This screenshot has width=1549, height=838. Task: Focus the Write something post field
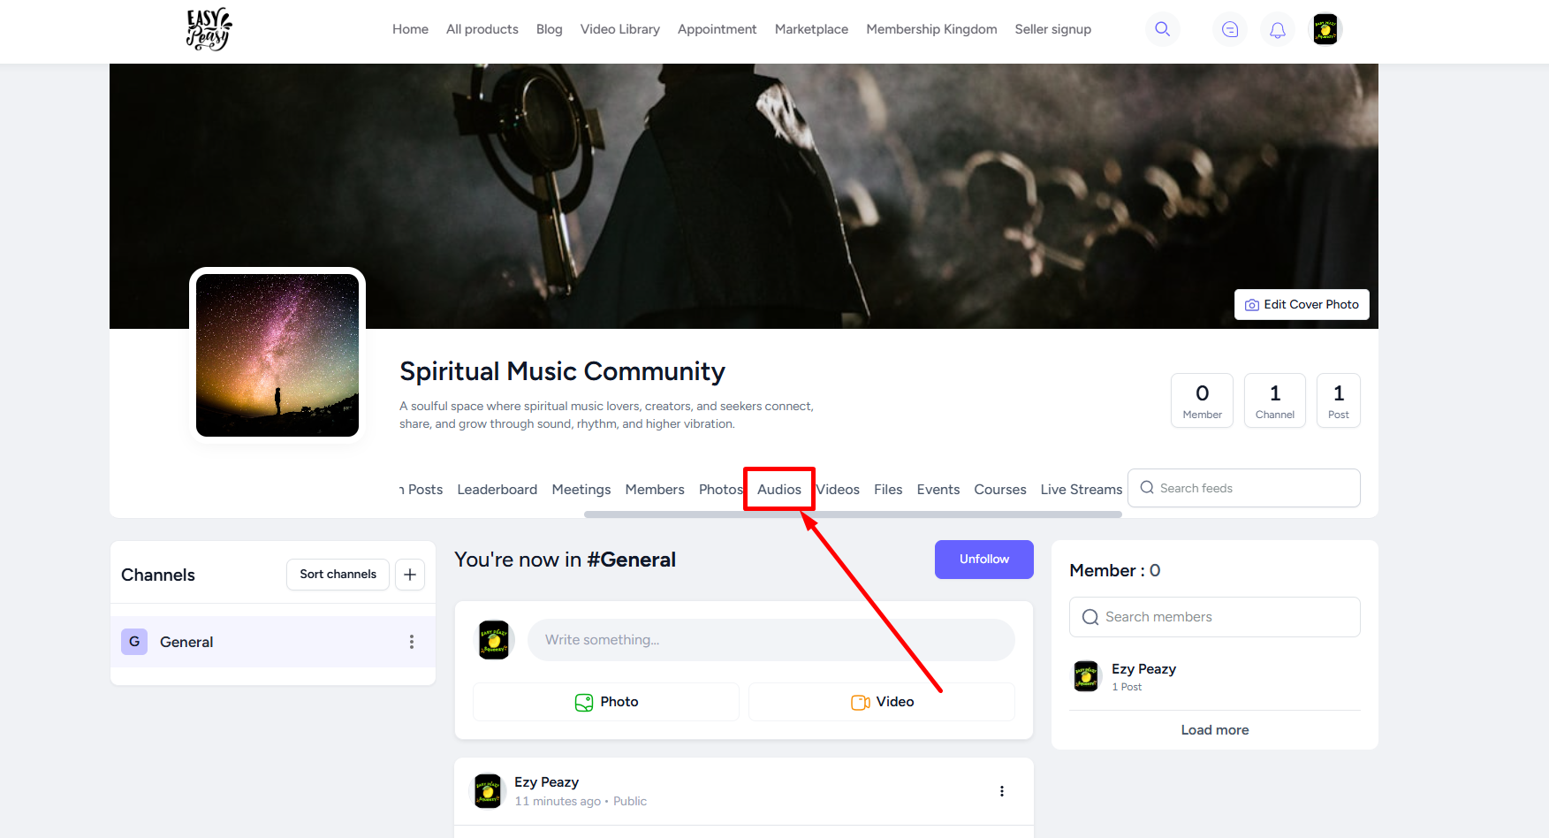771,640
